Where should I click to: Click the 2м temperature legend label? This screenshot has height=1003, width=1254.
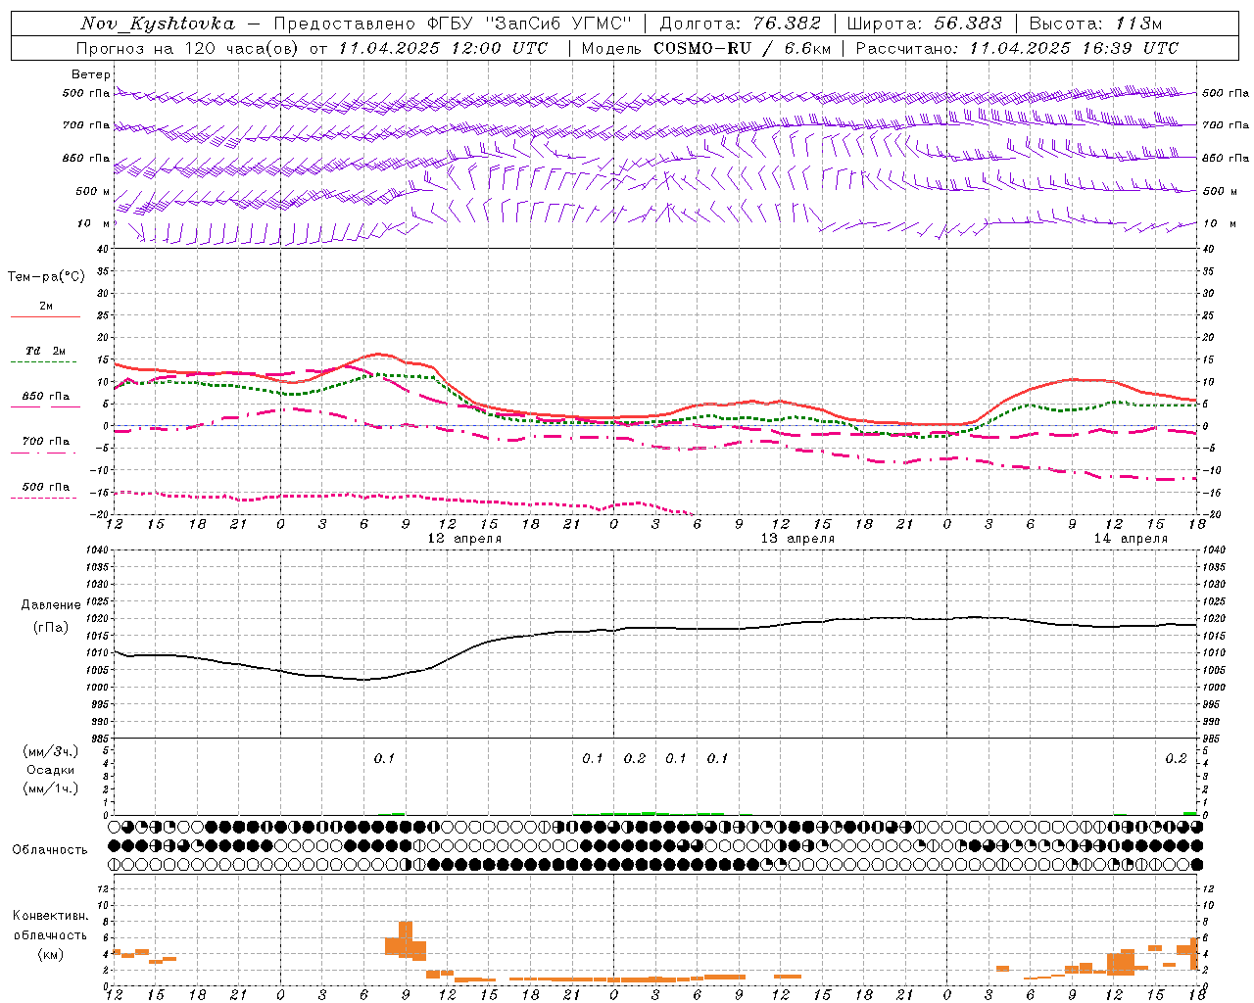pos(46,307)
